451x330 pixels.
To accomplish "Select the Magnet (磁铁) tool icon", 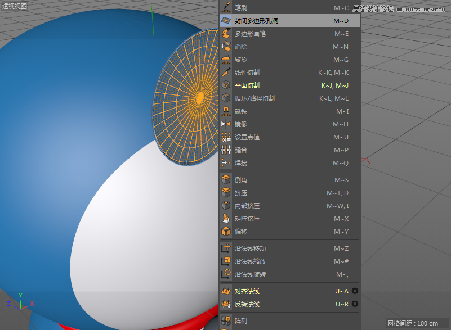I will [x=226, y=111].
